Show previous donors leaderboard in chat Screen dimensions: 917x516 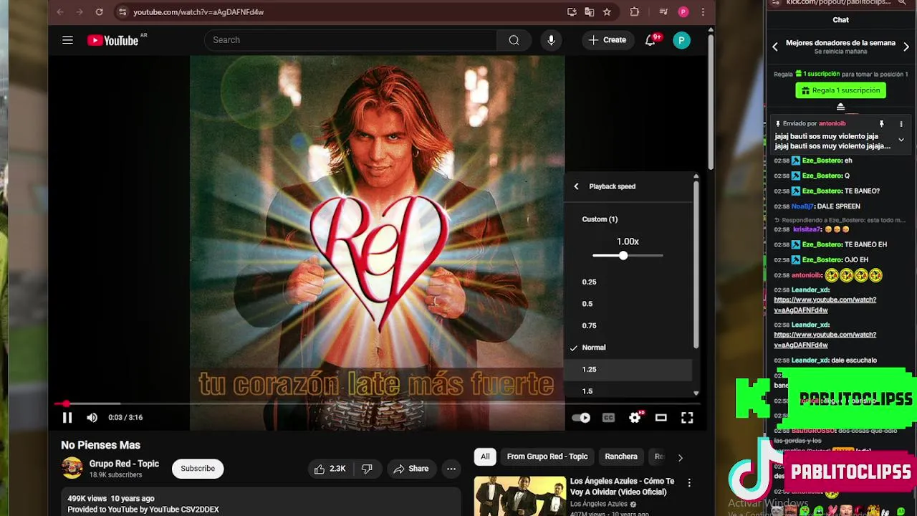pyautogui.click(x=775, y=47)
